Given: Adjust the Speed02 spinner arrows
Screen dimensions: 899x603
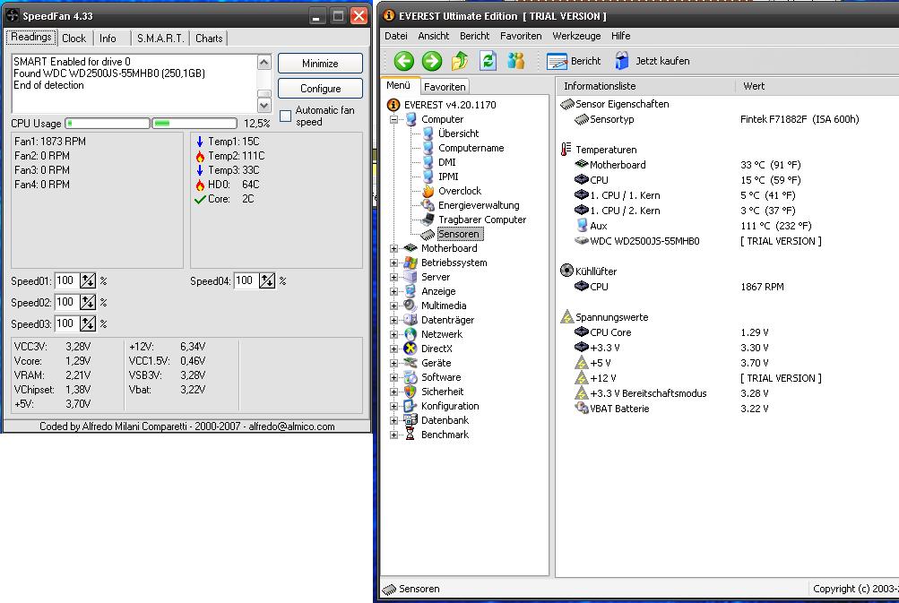Looking at the screenshot, I should point(88,302).
